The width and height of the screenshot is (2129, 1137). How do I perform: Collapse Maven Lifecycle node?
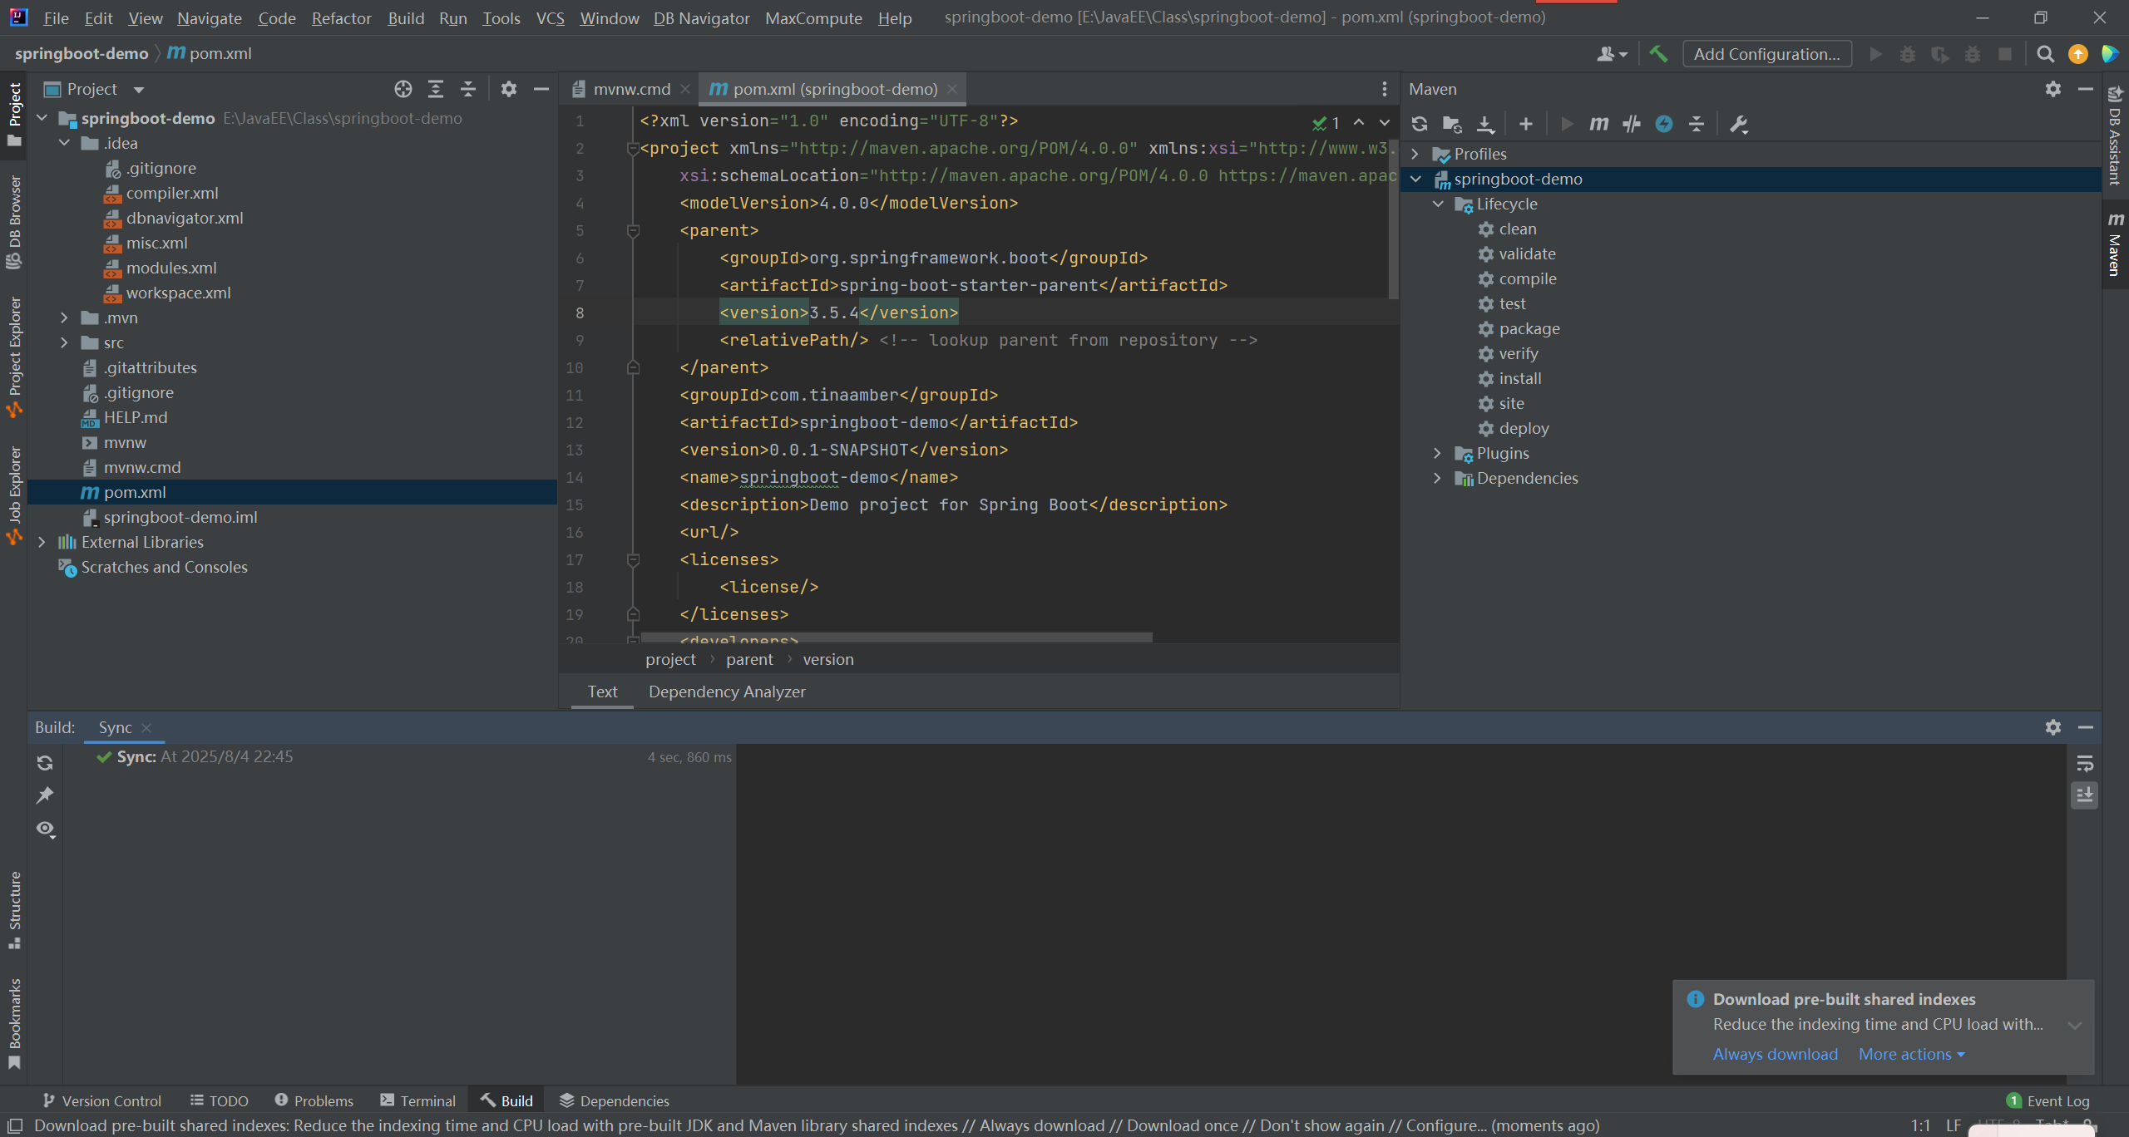[1438, 204]
